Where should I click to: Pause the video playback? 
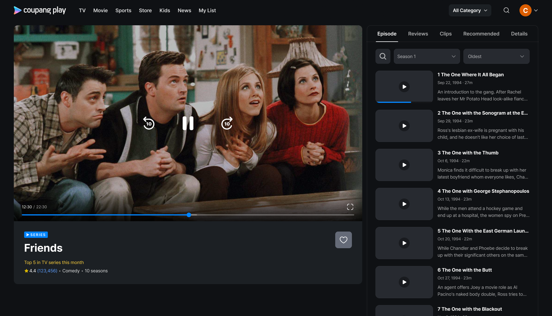coord(188,124)
